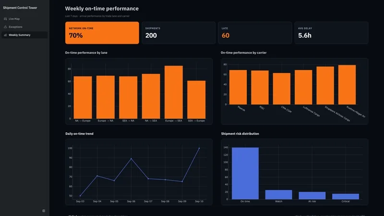Click the NA → Europe lane bar
This screenshot has height=216, width=384.
click(x=83, y=97)
